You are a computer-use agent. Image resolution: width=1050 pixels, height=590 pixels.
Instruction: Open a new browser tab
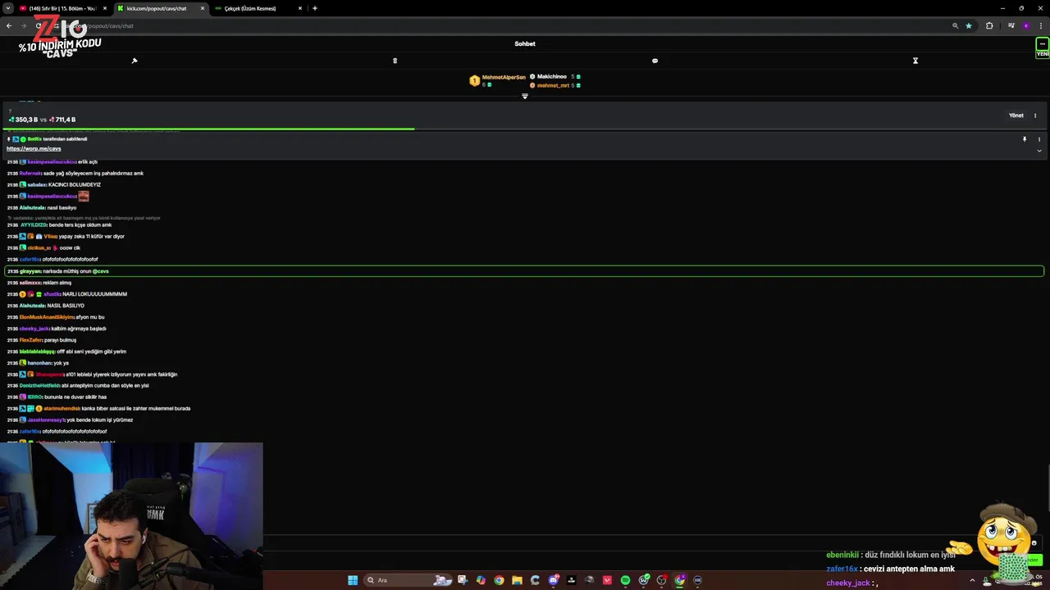[315, 8]
